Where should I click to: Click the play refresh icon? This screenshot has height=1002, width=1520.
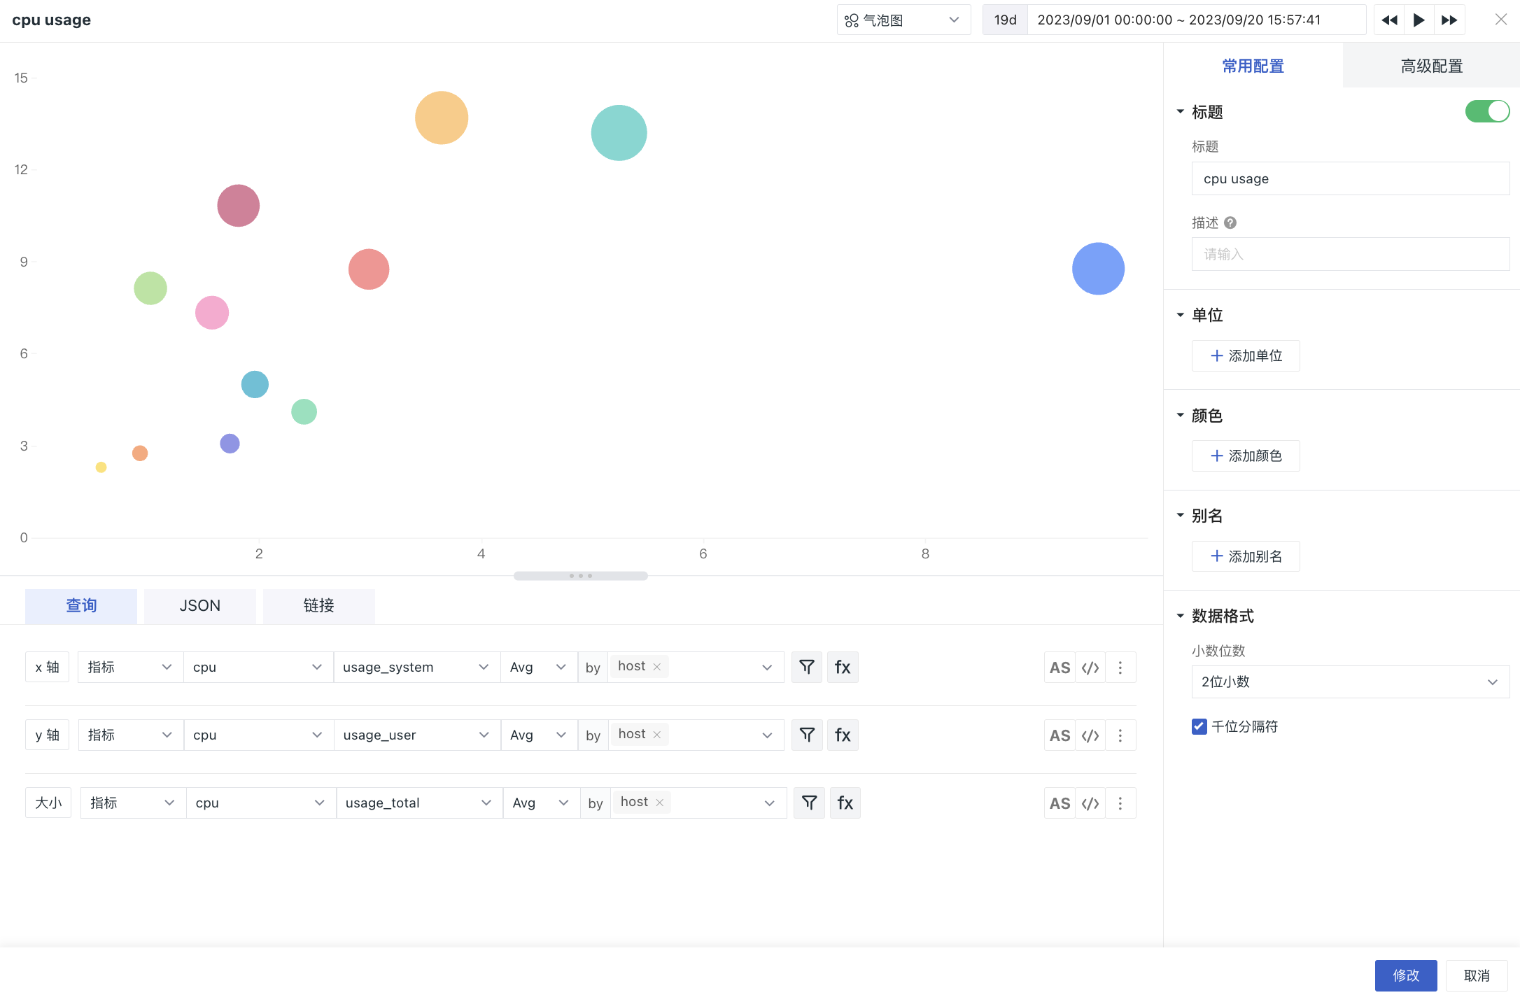(x=1419, y=20)
